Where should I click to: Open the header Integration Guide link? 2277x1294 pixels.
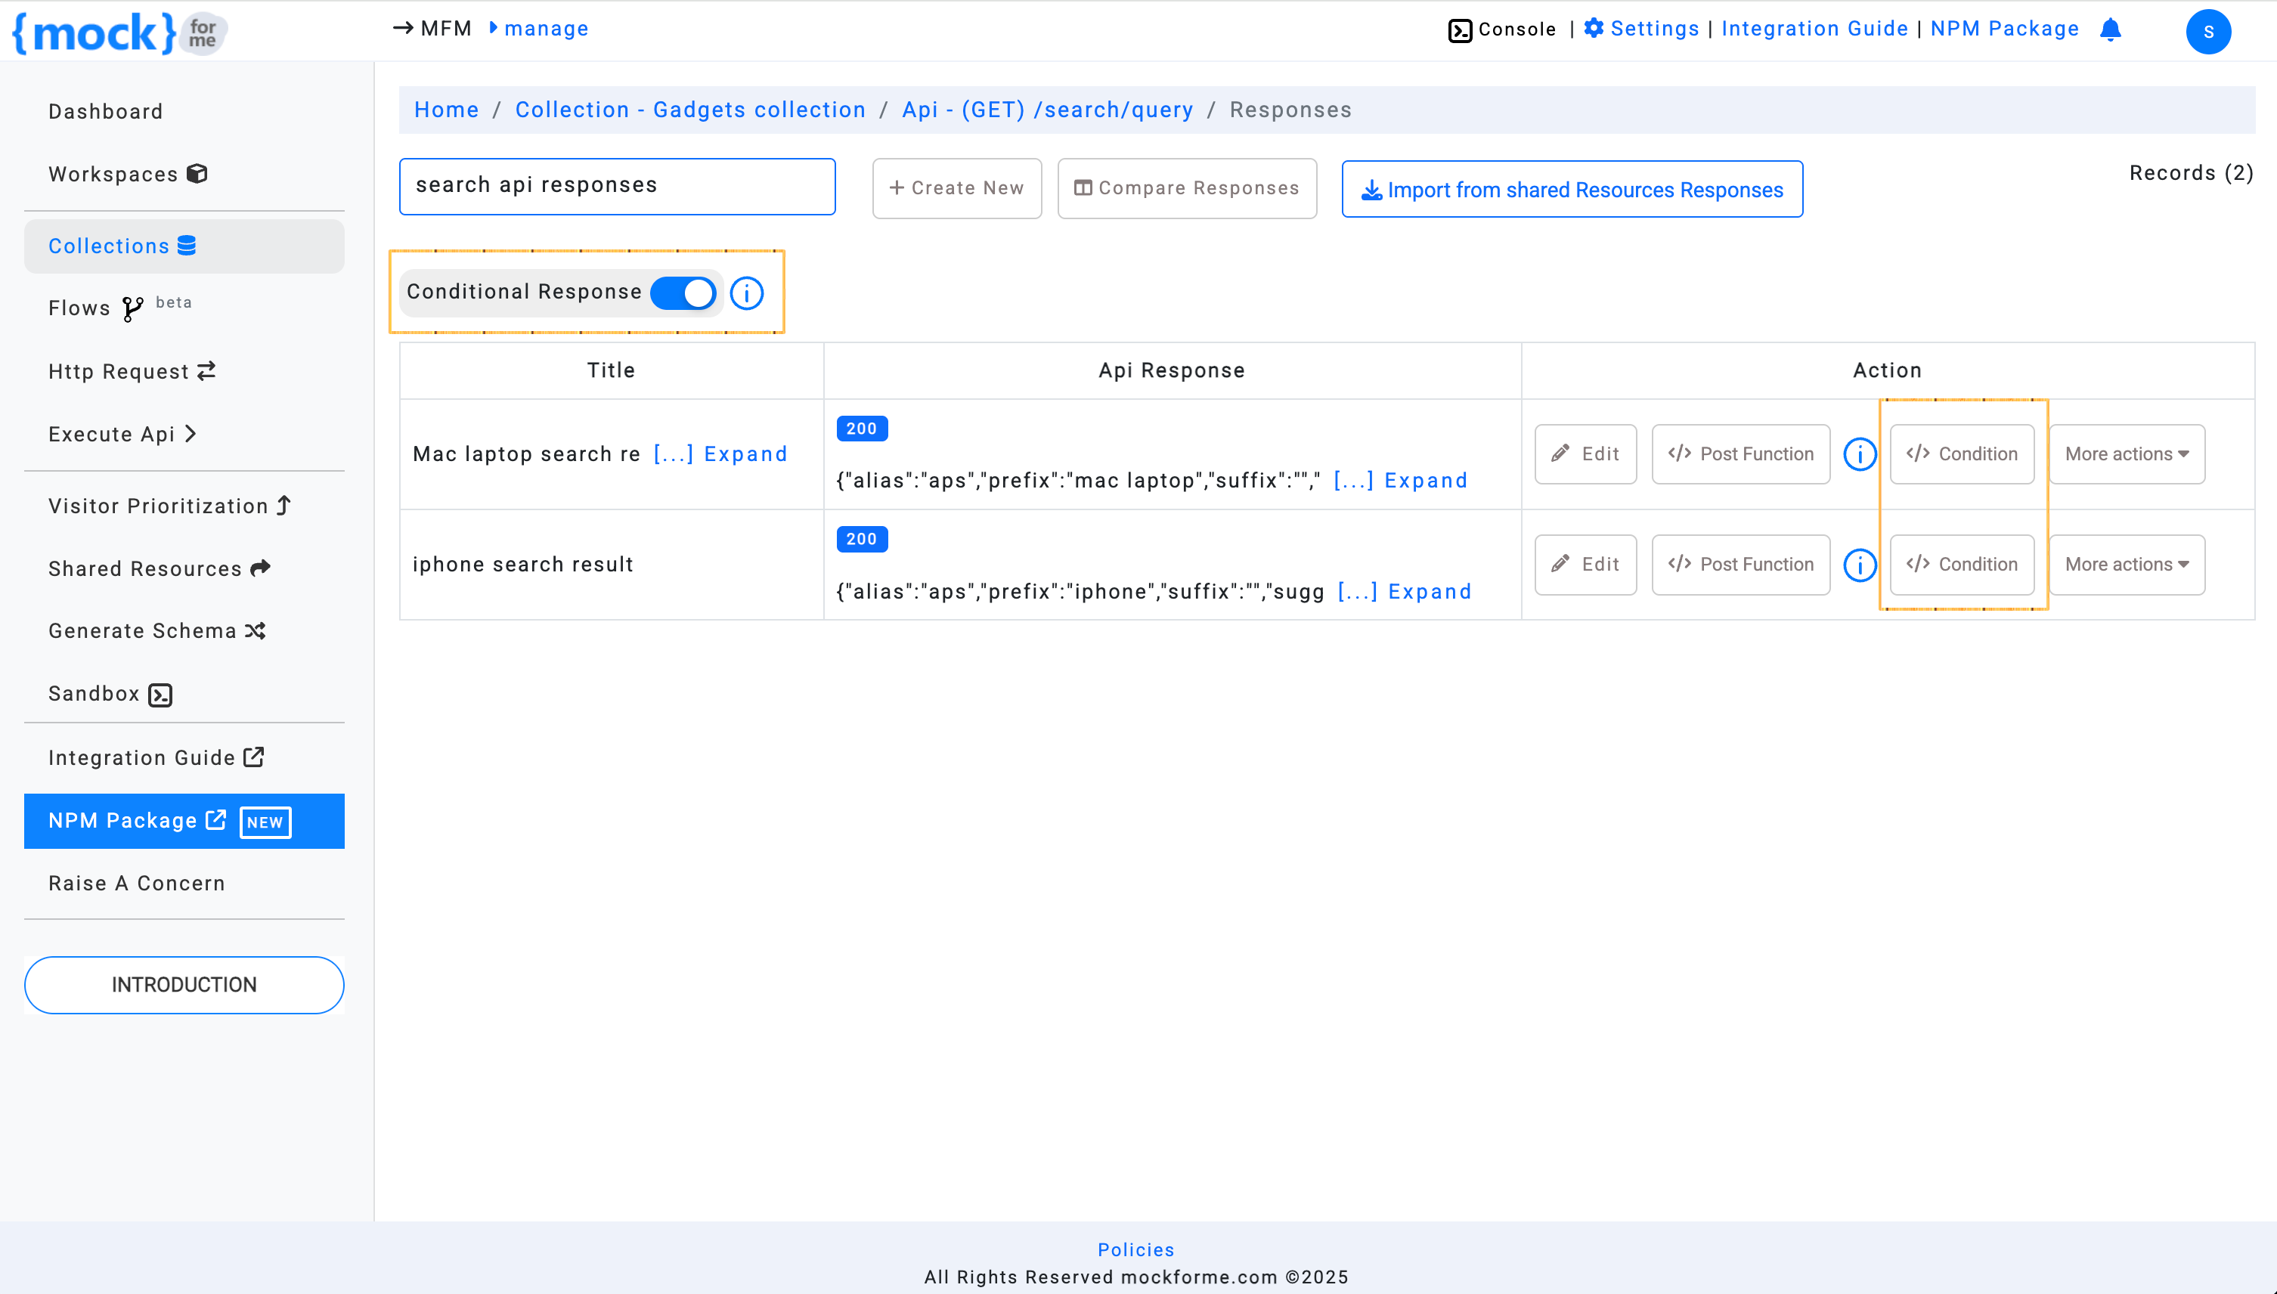pyautogui.click(x=1814, y=29)
